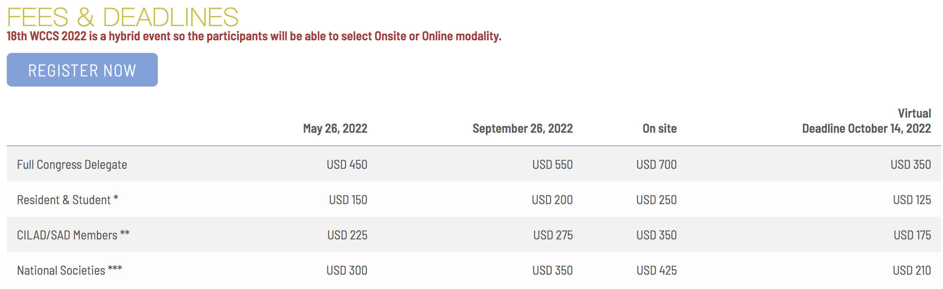Click the CILAD/SAD Members row label
Image resolution: width=943 pixels, height=289 pixels.
[x=73, y=235]
